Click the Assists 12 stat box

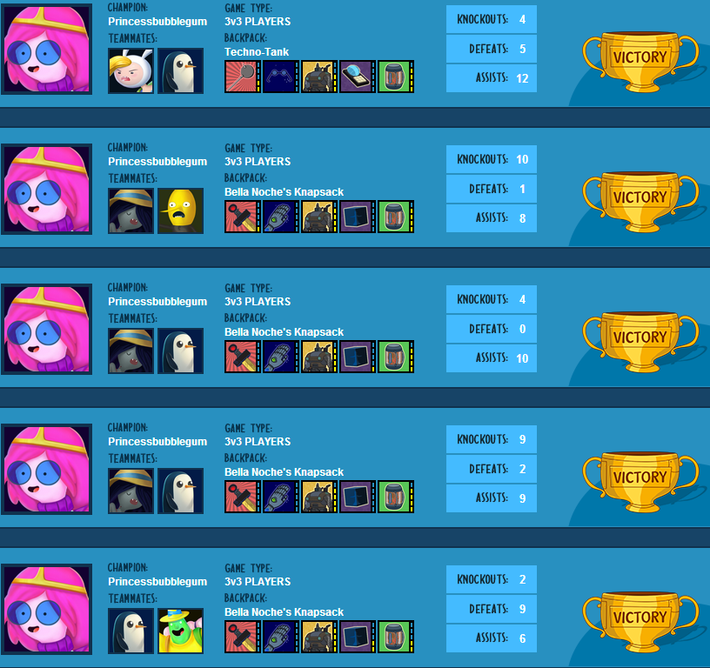pos(492,77)
